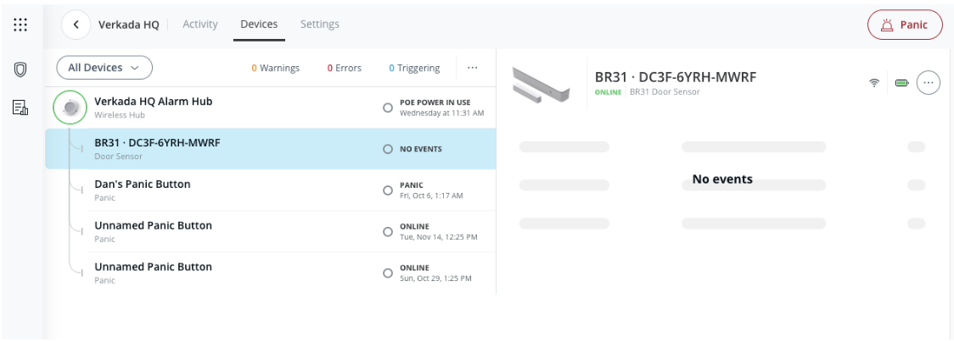
Task: Select the Alarm Hub PoE status circle
Action: pyautogui.click(x=388, y=108)
